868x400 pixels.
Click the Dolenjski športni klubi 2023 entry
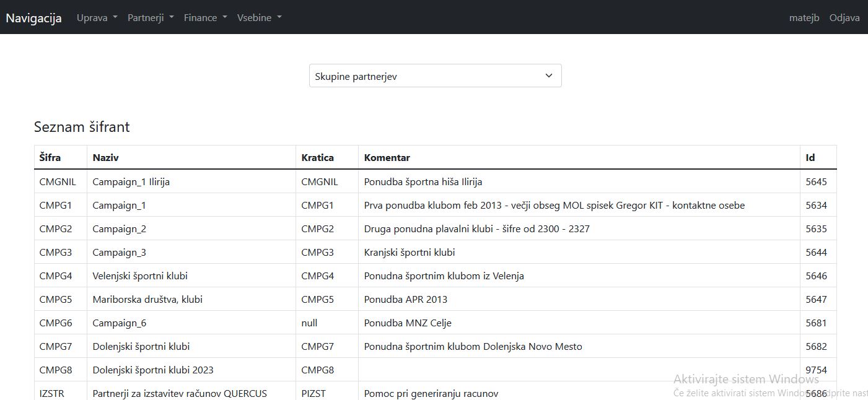(153, 370)
